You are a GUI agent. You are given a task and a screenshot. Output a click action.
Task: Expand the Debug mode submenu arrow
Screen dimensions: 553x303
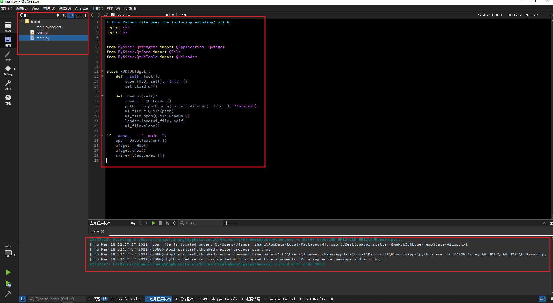(14, 69)
